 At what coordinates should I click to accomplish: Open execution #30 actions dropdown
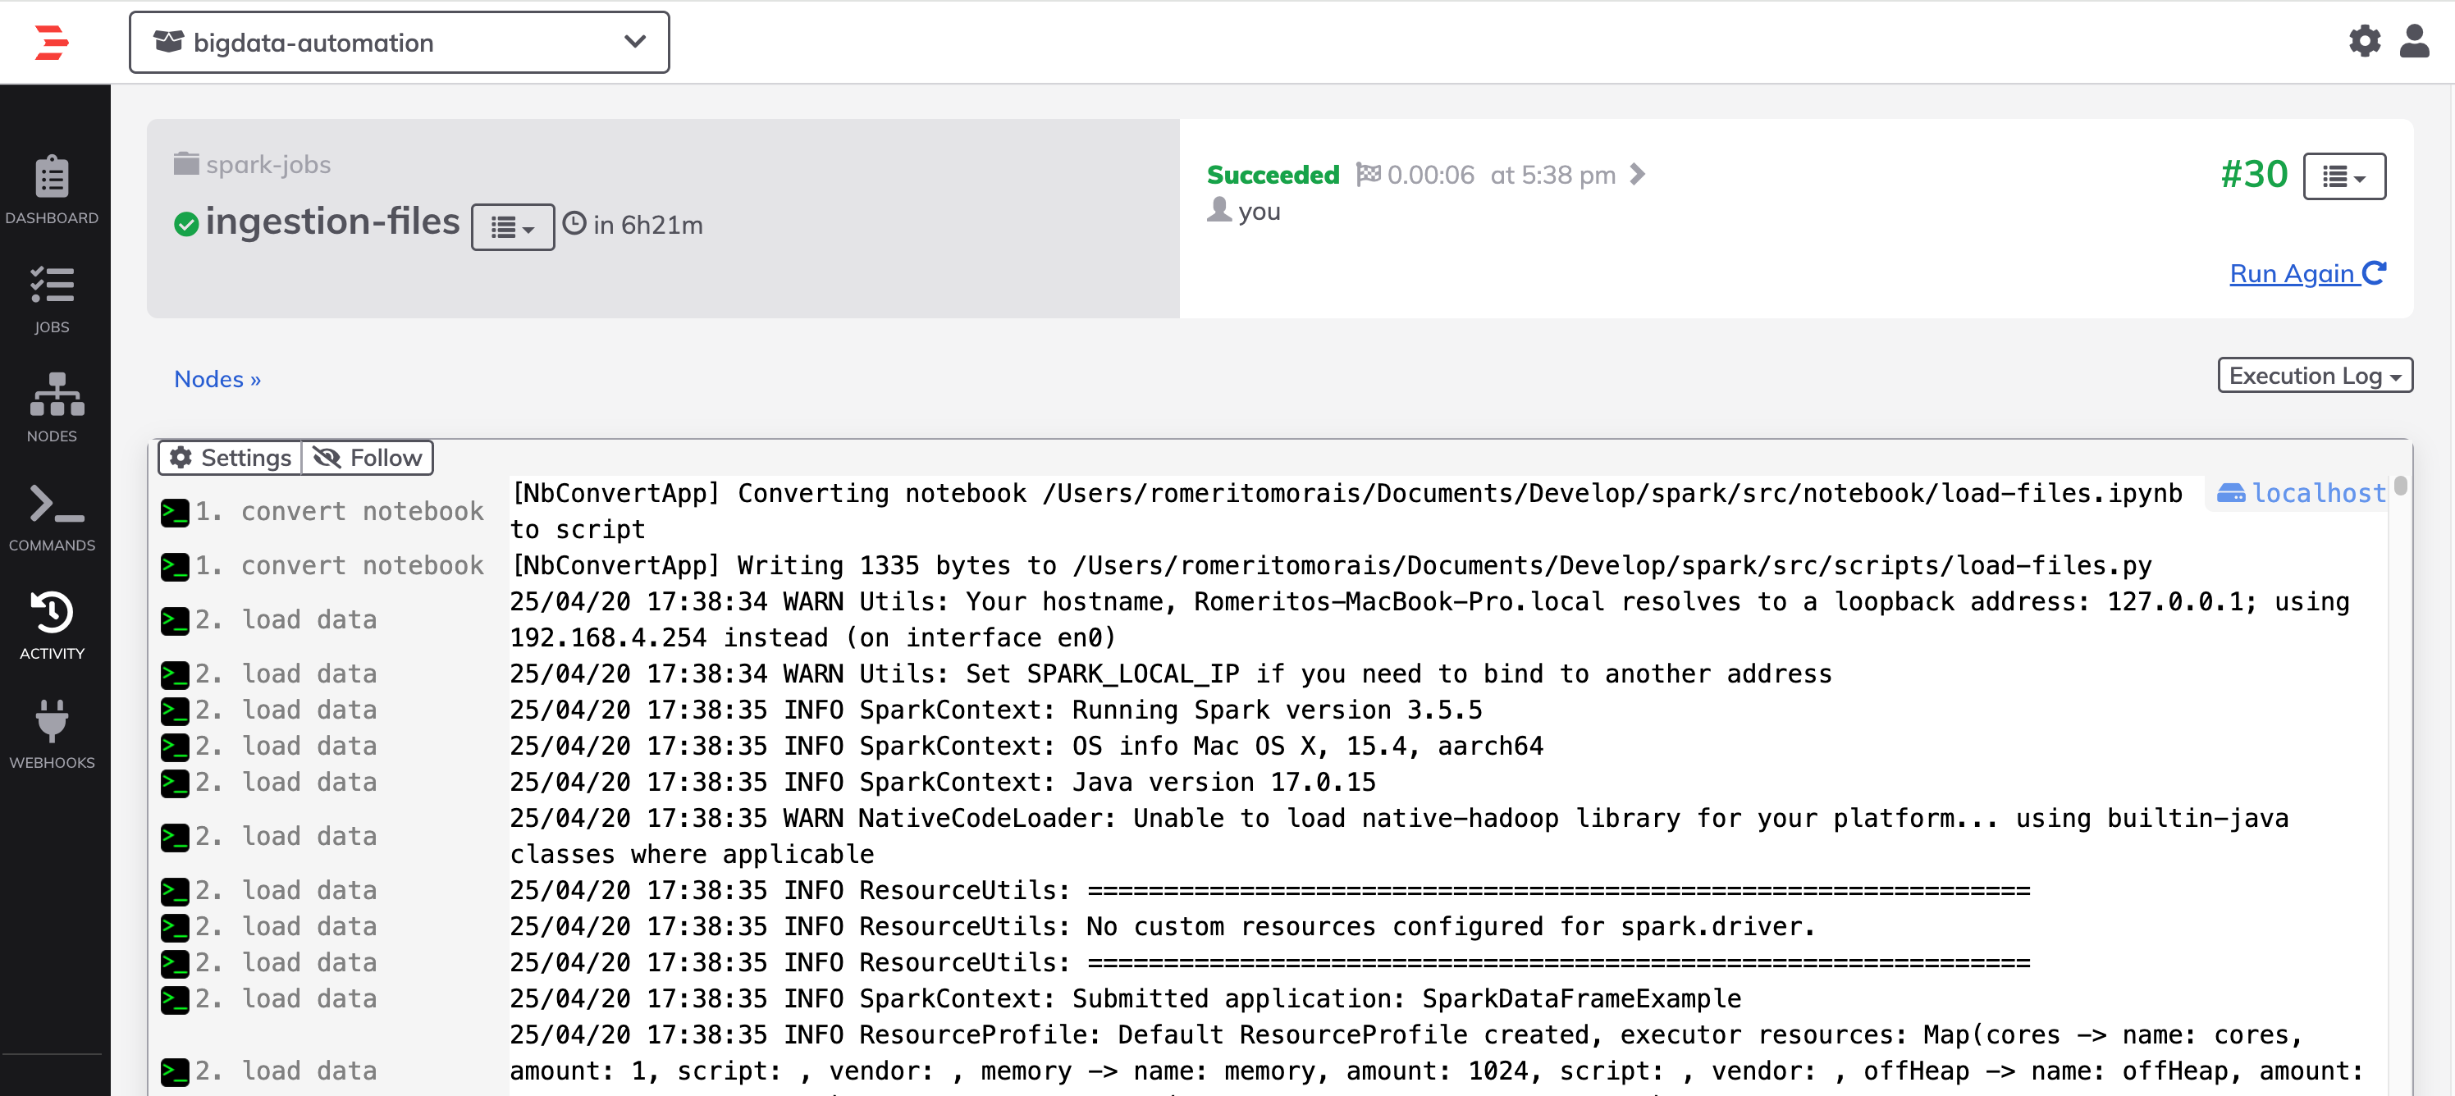[2343, 176]
